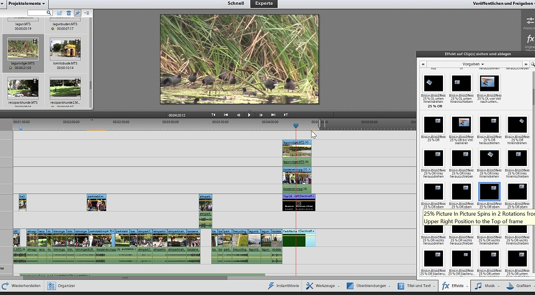Open the Titel und Text panel
Screen dimensions: 535x295
416,286
